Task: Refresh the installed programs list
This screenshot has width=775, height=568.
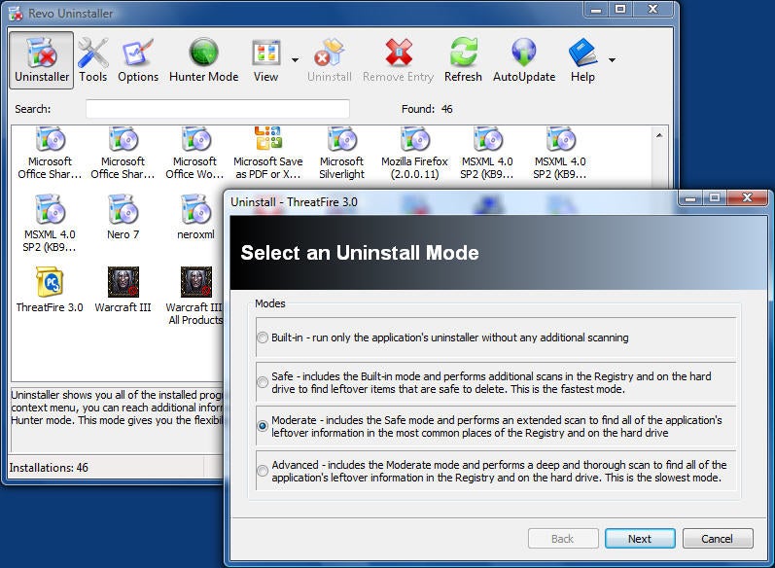Action: [x=463, y=60]
